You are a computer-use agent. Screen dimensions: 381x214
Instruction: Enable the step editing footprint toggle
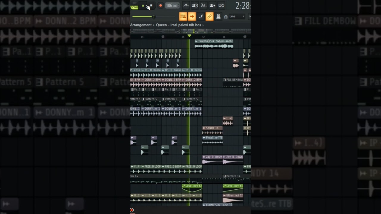[201, 16]
